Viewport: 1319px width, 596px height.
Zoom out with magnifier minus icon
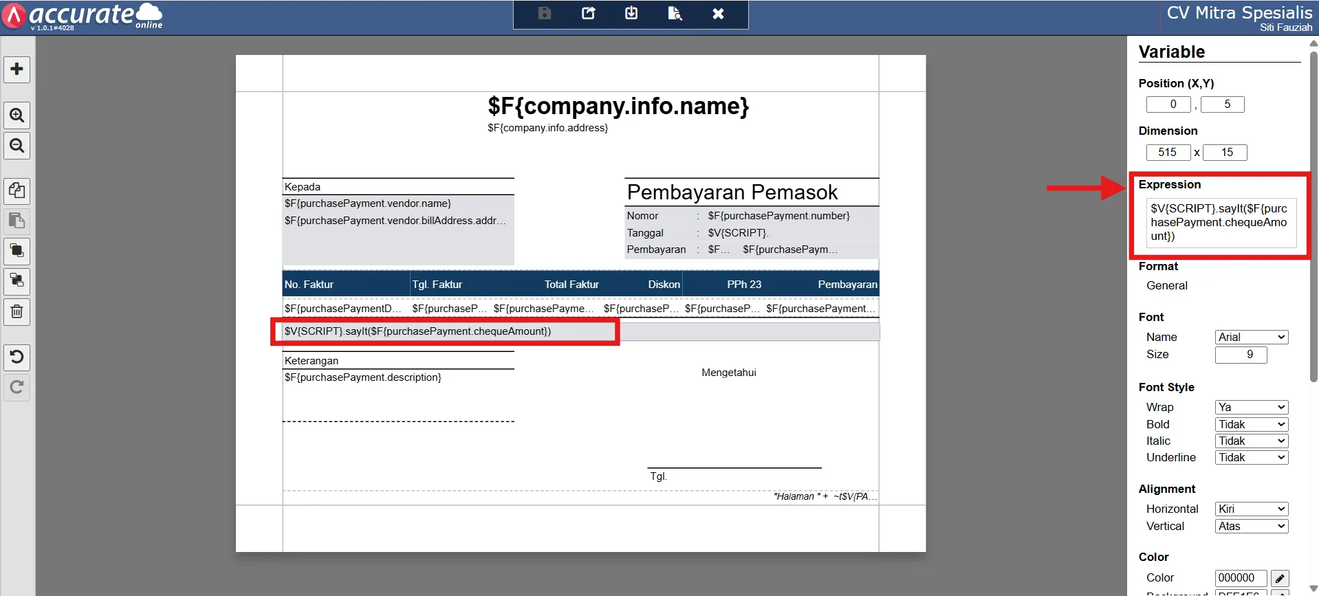tap(17, 146)
